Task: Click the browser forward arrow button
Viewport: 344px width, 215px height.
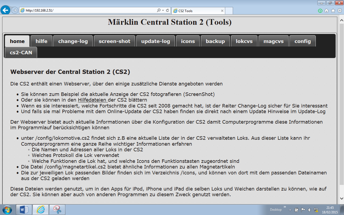Action: coord(15,10)
